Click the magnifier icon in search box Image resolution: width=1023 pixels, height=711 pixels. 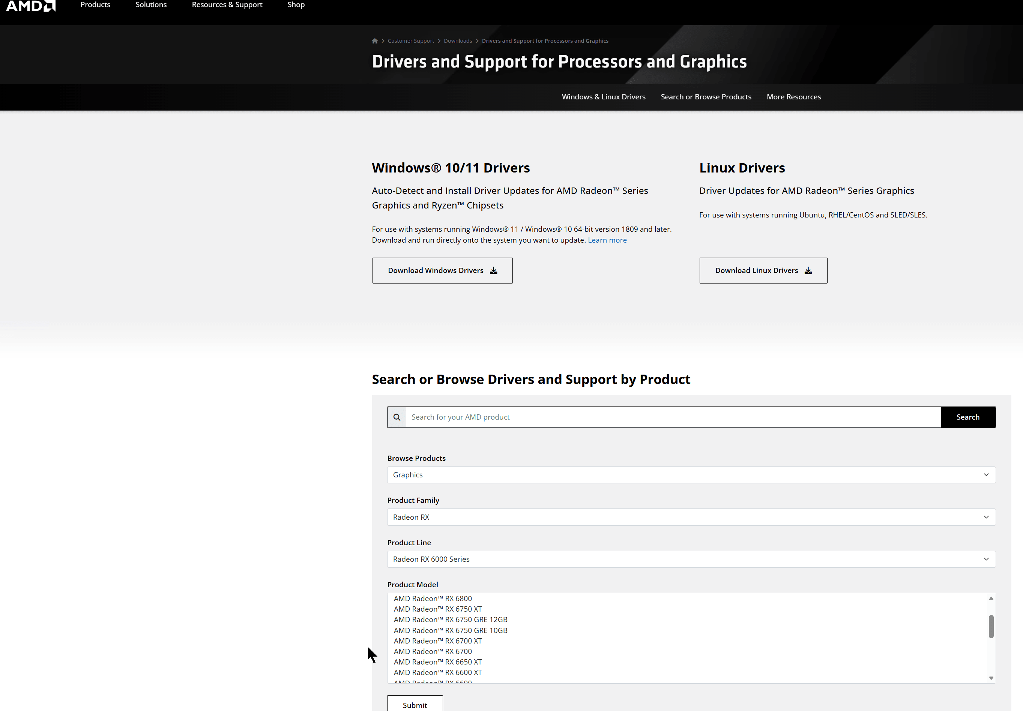pos(397,417)
